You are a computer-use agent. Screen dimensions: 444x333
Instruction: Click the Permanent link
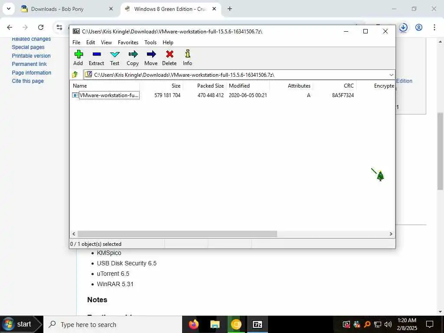(29, 64)
